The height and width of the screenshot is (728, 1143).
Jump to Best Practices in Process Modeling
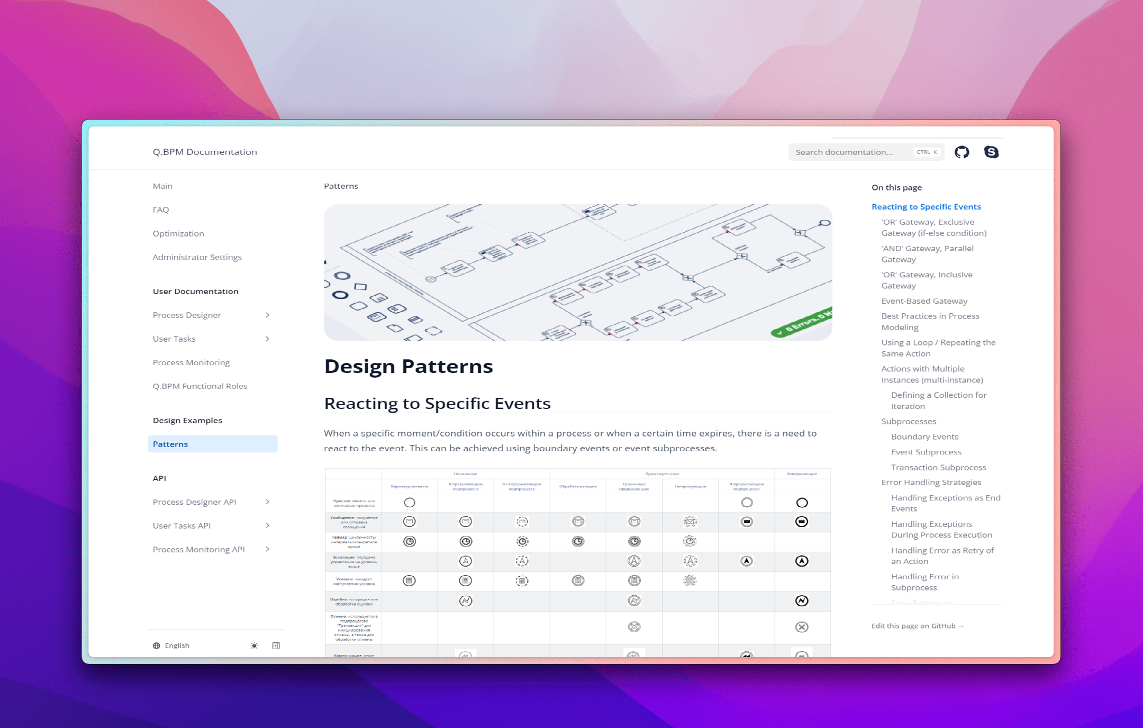click(930, 322)
